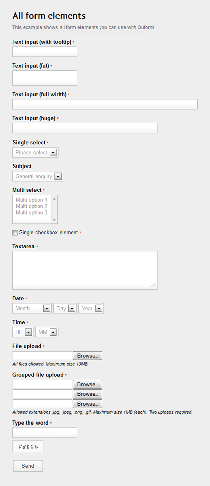Image resolution: width=210 pixels, height=486 pixels.
Task: Click the first Browse in Grouped file upload
Action: pyautogui.click(x=87, y=384)
